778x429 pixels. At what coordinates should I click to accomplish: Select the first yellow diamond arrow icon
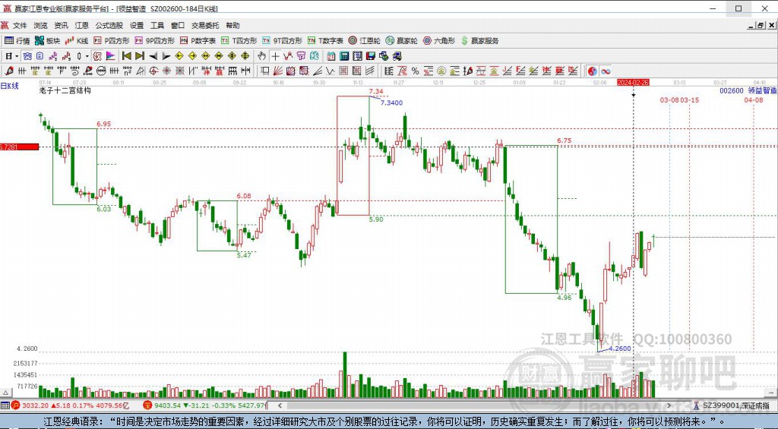click(179, 56)
